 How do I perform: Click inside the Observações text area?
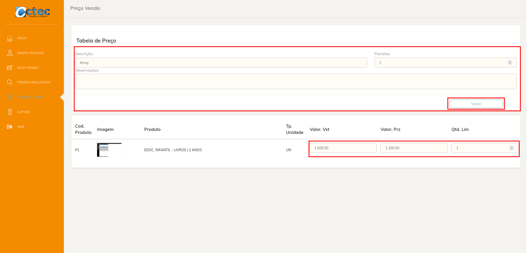296,81
